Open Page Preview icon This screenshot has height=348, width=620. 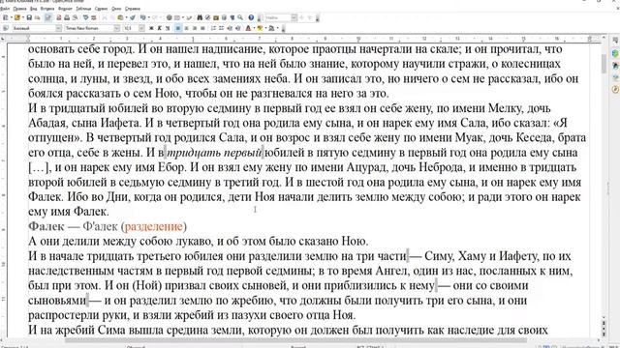tap(75, 17)
